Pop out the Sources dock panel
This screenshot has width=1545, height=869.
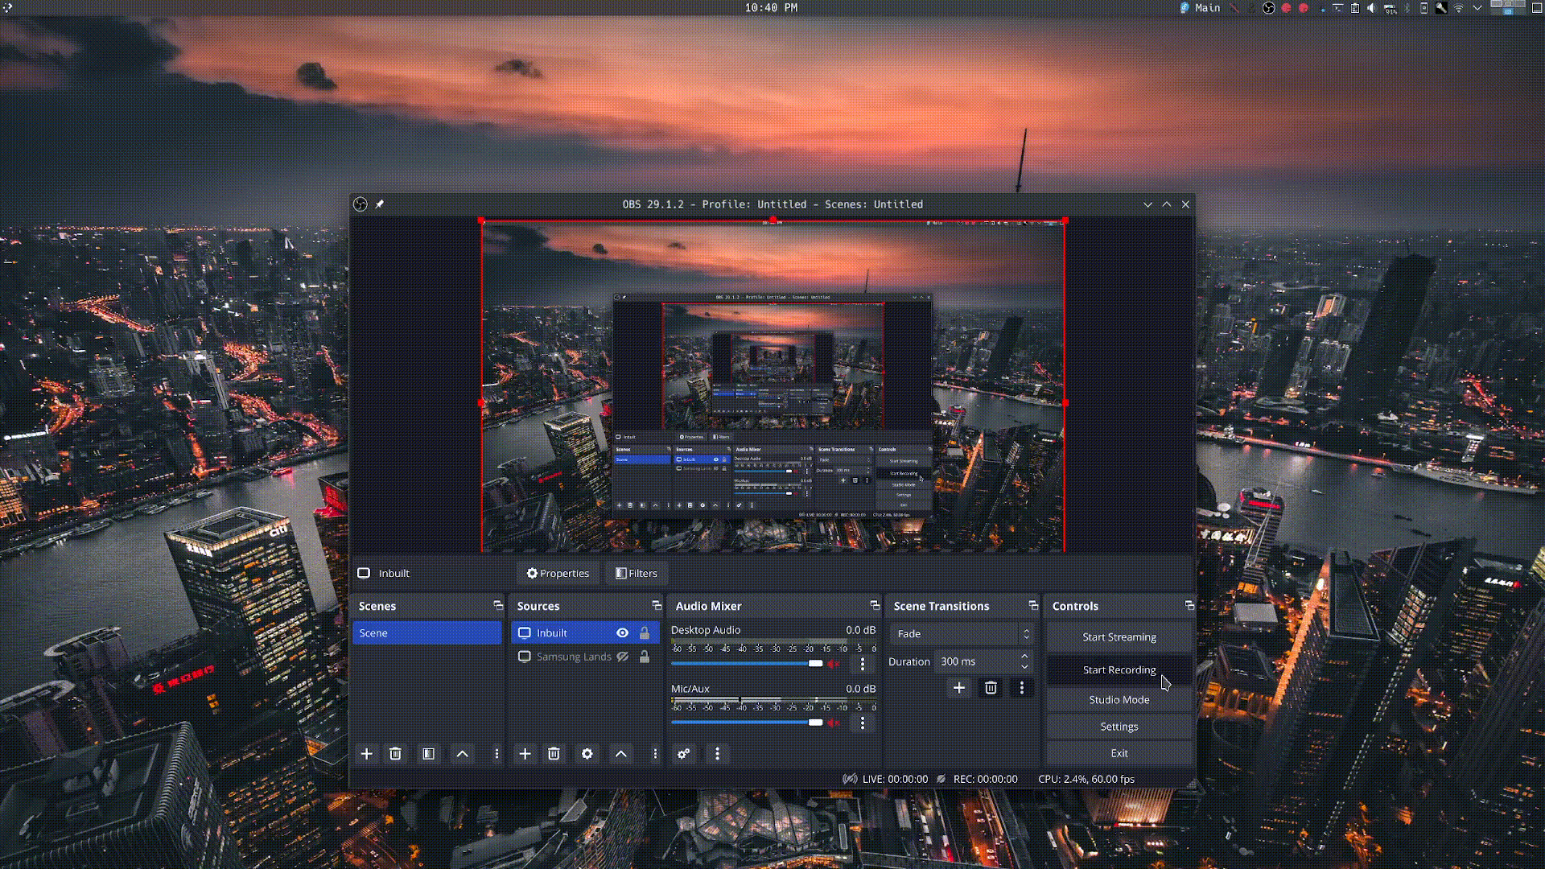click(x=657, y=606)
